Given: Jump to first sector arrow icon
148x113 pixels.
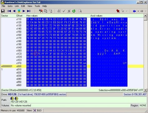Looking at the screenshot, I should [9, 11].
